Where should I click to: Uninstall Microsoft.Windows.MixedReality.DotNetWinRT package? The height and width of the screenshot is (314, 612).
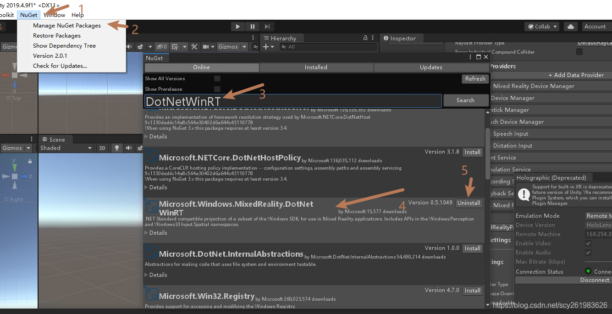point(469,203)
